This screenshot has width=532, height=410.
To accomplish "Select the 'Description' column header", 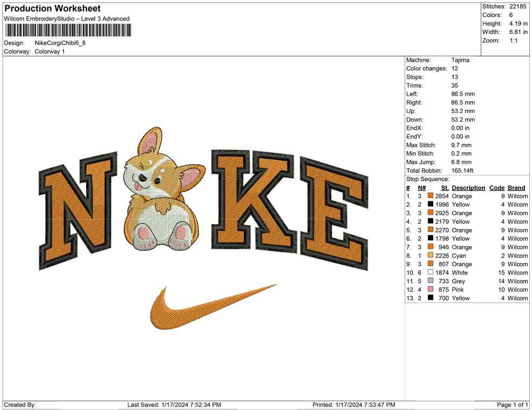I will point(469,187).
